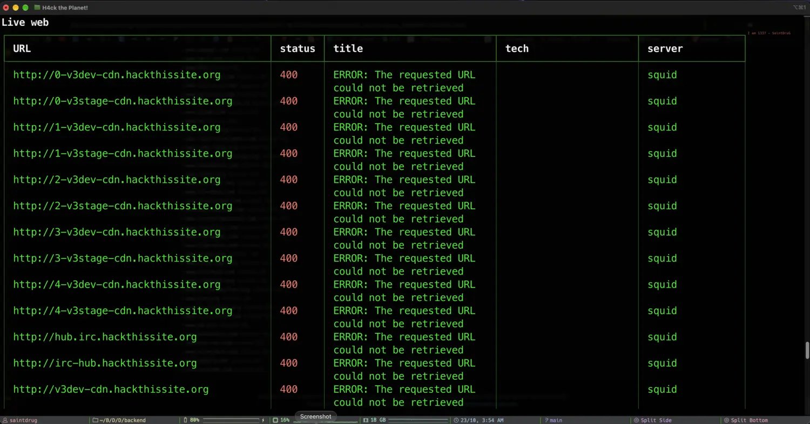
Task: Minimize the terminal window with the yellow button
Action: pyautogui.click(x=16, y=8)
